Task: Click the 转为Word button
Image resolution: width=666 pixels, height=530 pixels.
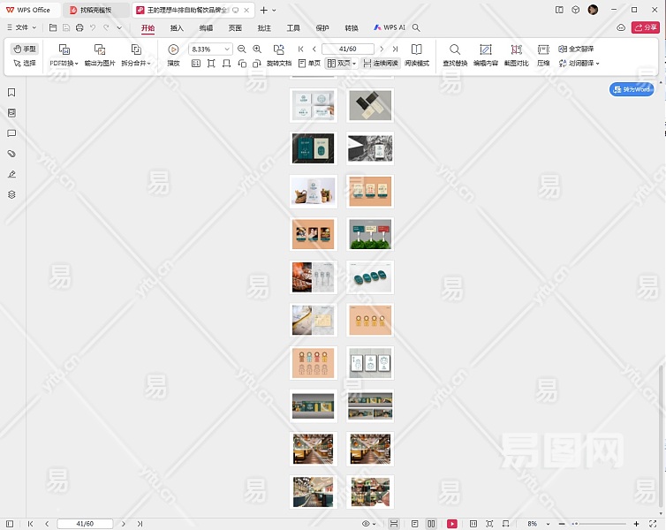Action: 632,89
